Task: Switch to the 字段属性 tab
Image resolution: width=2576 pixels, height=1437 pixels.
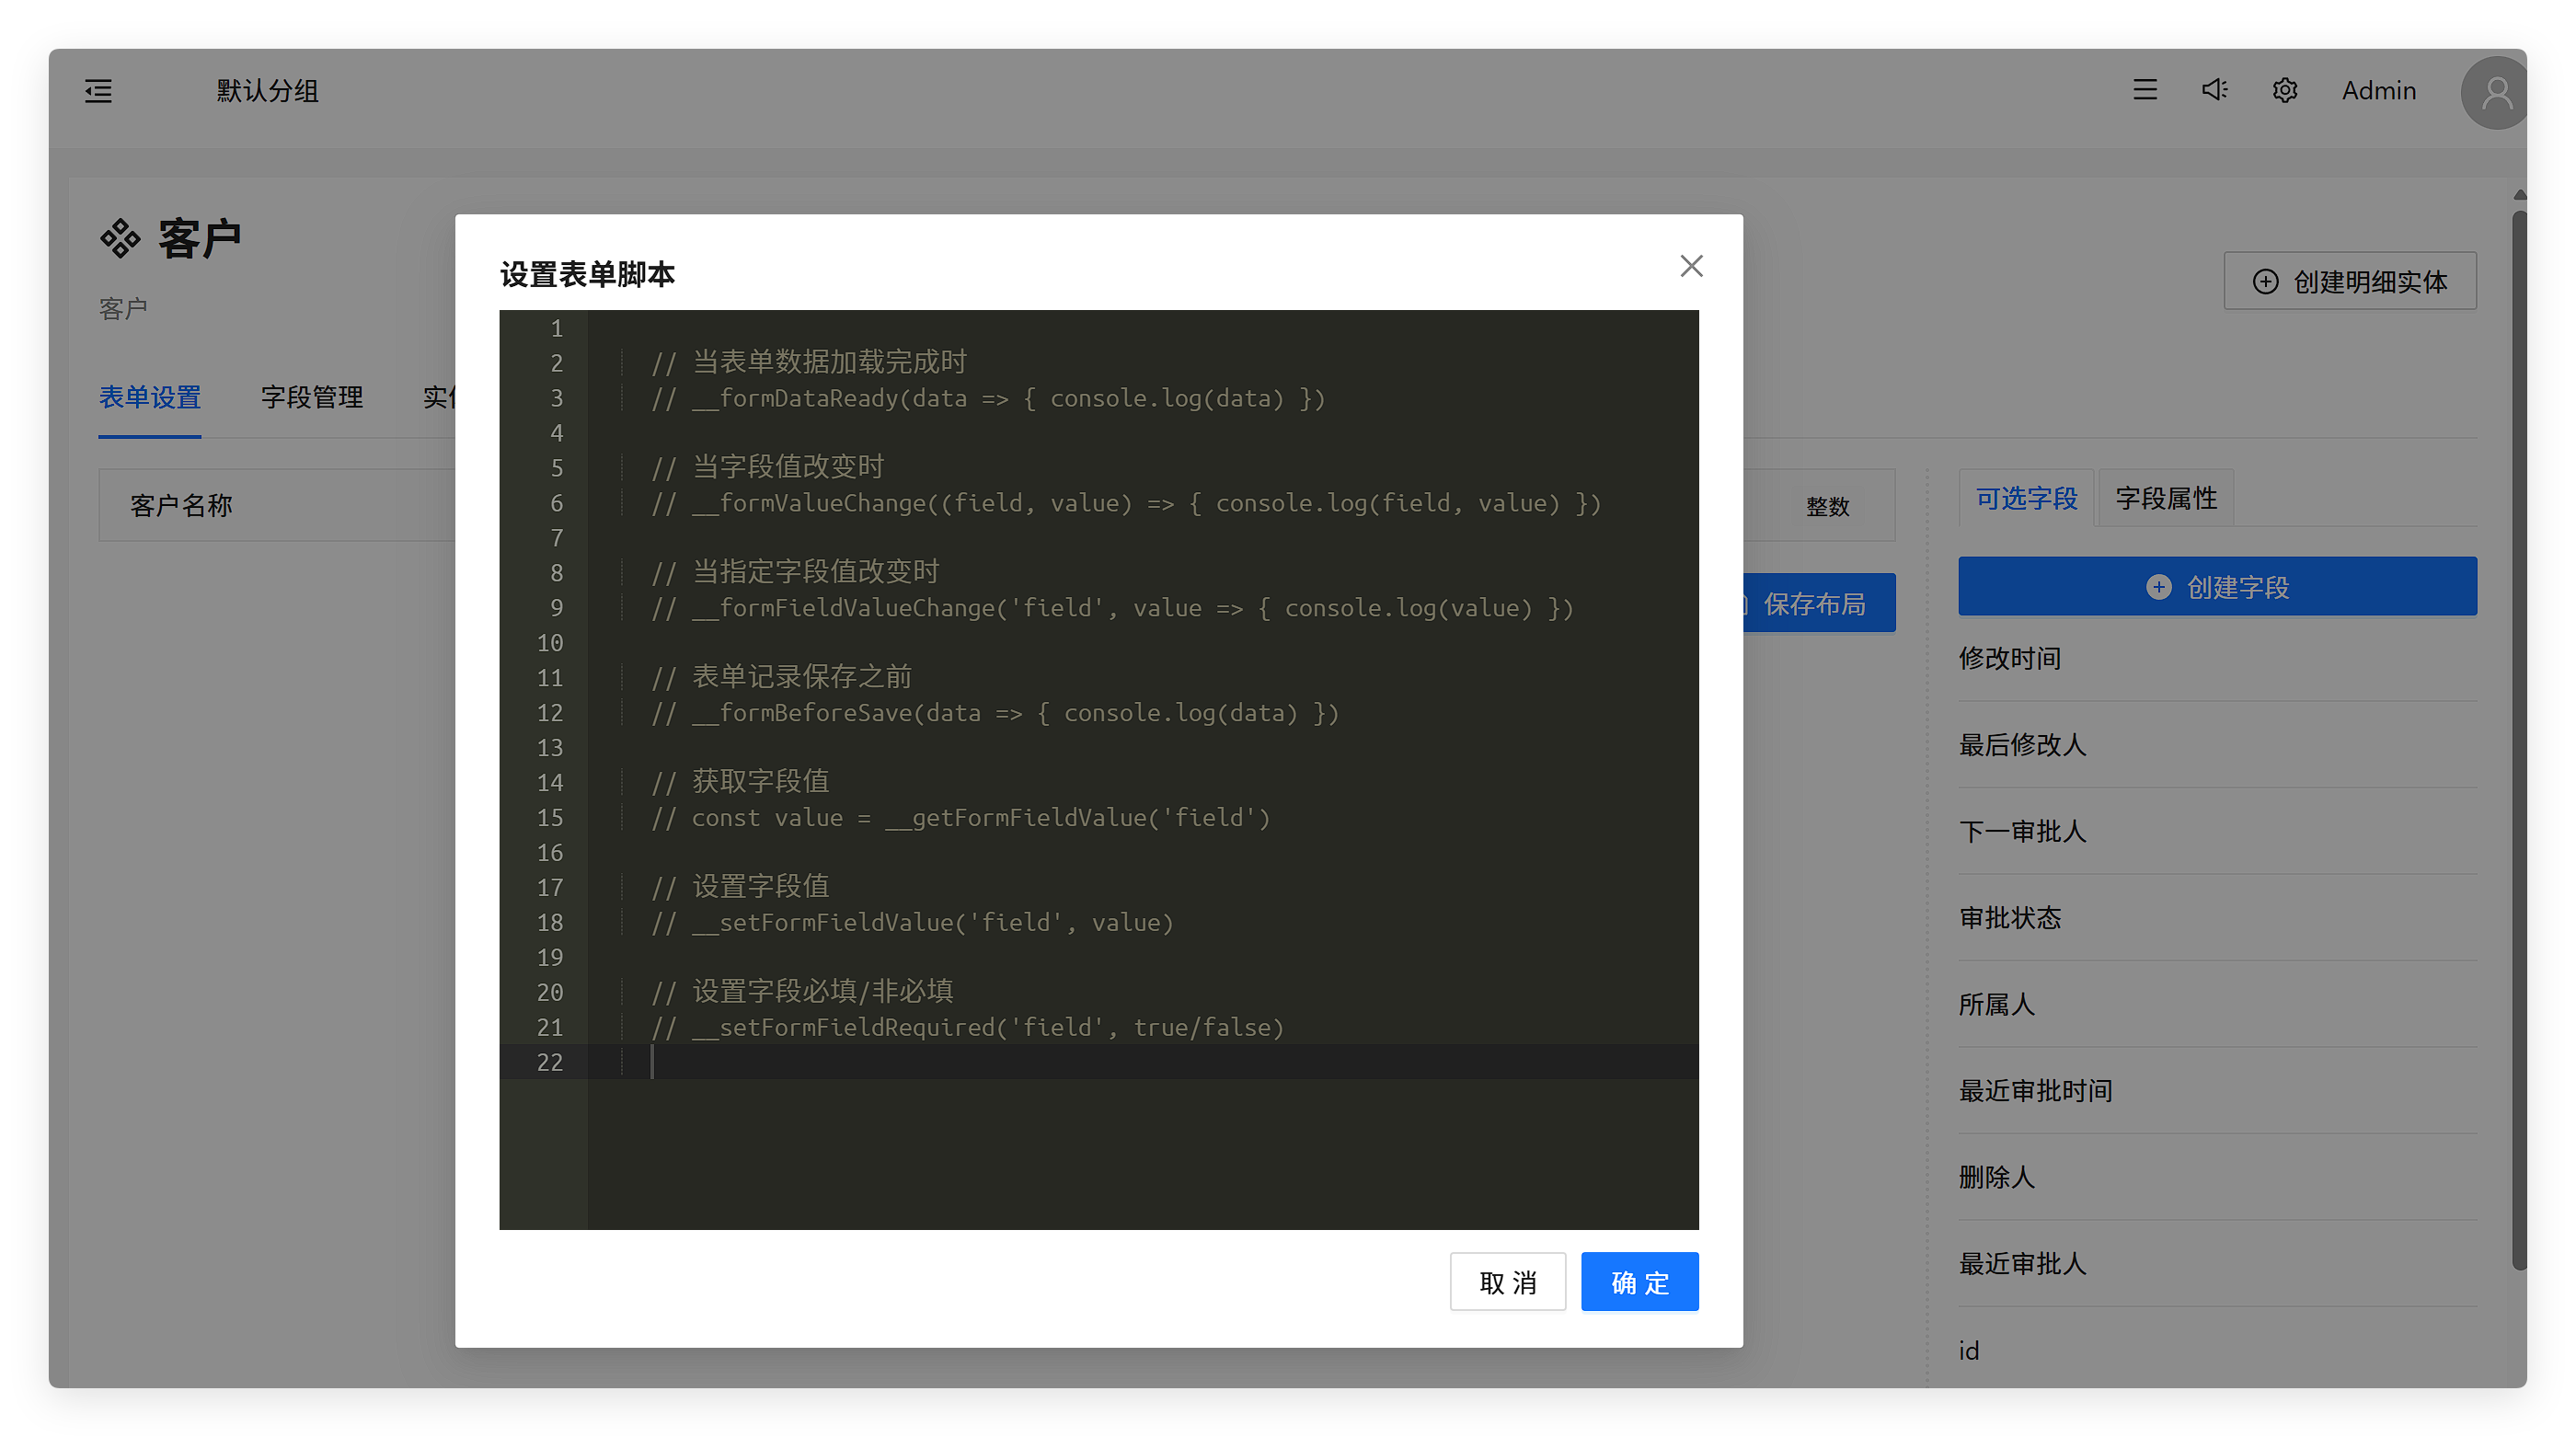Action: coord(2166,498)
